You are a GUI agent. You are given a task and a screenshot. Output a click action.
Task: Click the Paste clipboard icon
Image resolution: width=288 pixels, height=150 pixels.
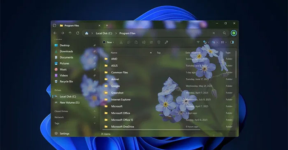pos(136,42)
